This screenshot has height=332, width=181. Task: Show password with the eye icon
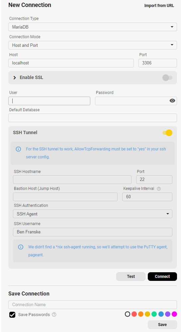(172, 101)
